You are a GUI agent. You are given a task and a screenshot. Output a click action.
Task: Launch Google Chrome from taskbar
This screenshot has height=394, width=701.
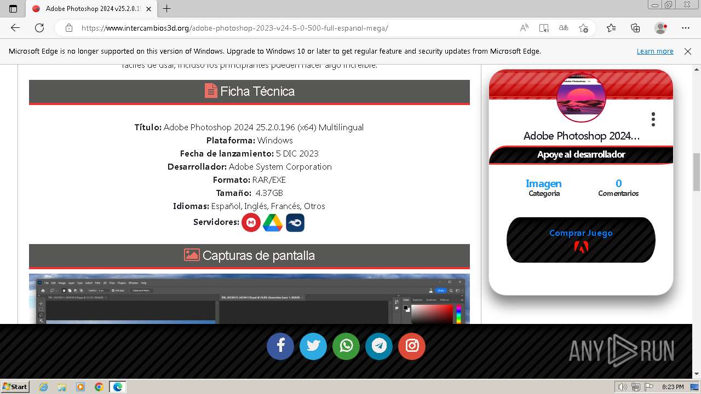(x=99, y=387)
